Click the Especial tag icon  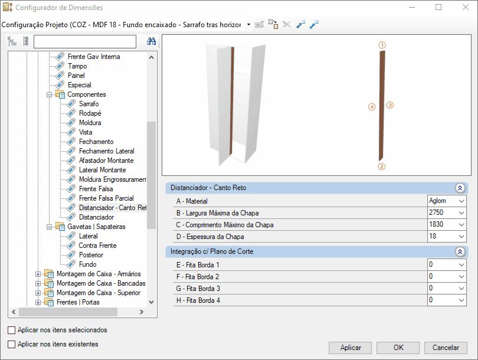pyautogui.click(x=60, y=85)
